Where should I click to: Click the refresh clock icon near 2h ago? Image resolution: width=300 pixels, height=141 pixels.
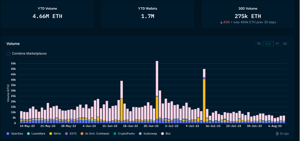[277, 134]
